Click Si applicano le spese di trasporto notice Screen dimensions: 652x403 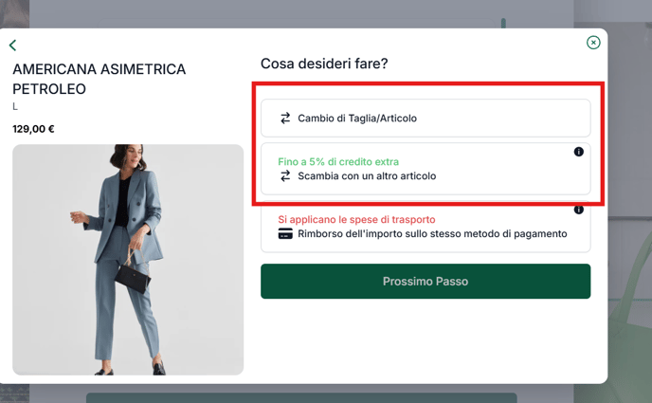pos(356,220)
